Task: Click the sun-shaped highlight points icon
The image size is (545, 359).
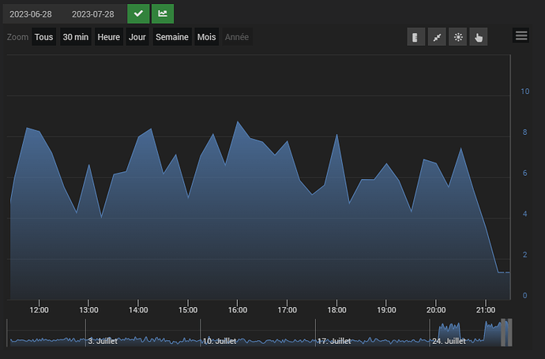Action: pyautogui.click(x=457, y=37)
